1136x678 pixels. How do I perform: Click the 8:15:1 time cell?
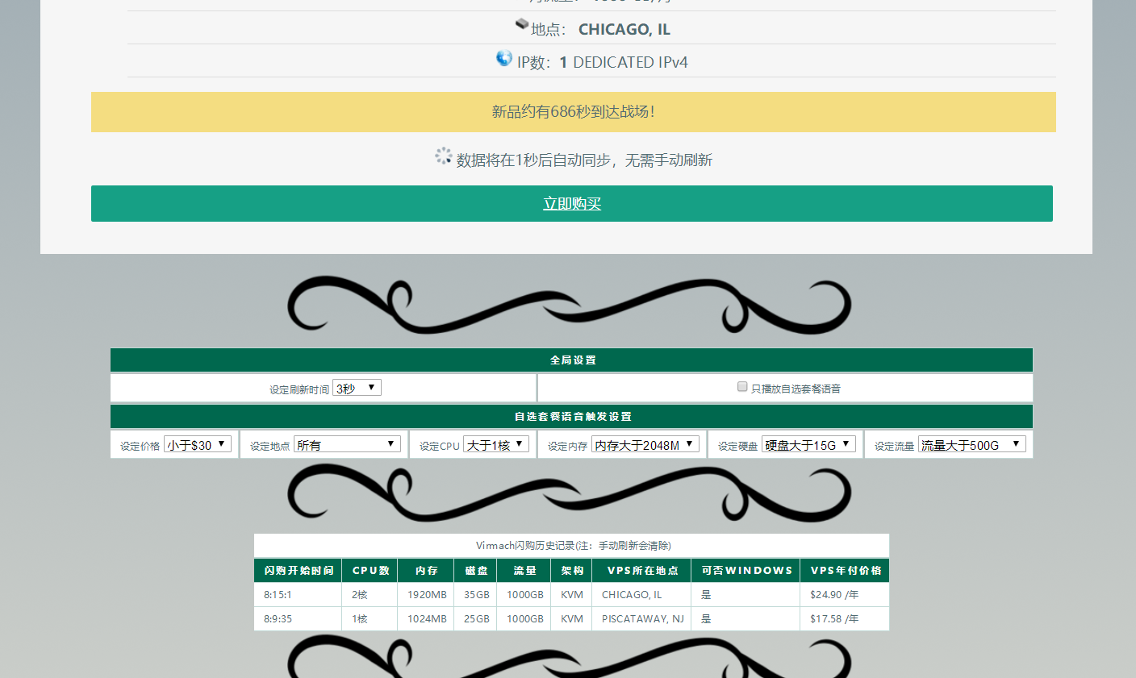coord(299,594)
